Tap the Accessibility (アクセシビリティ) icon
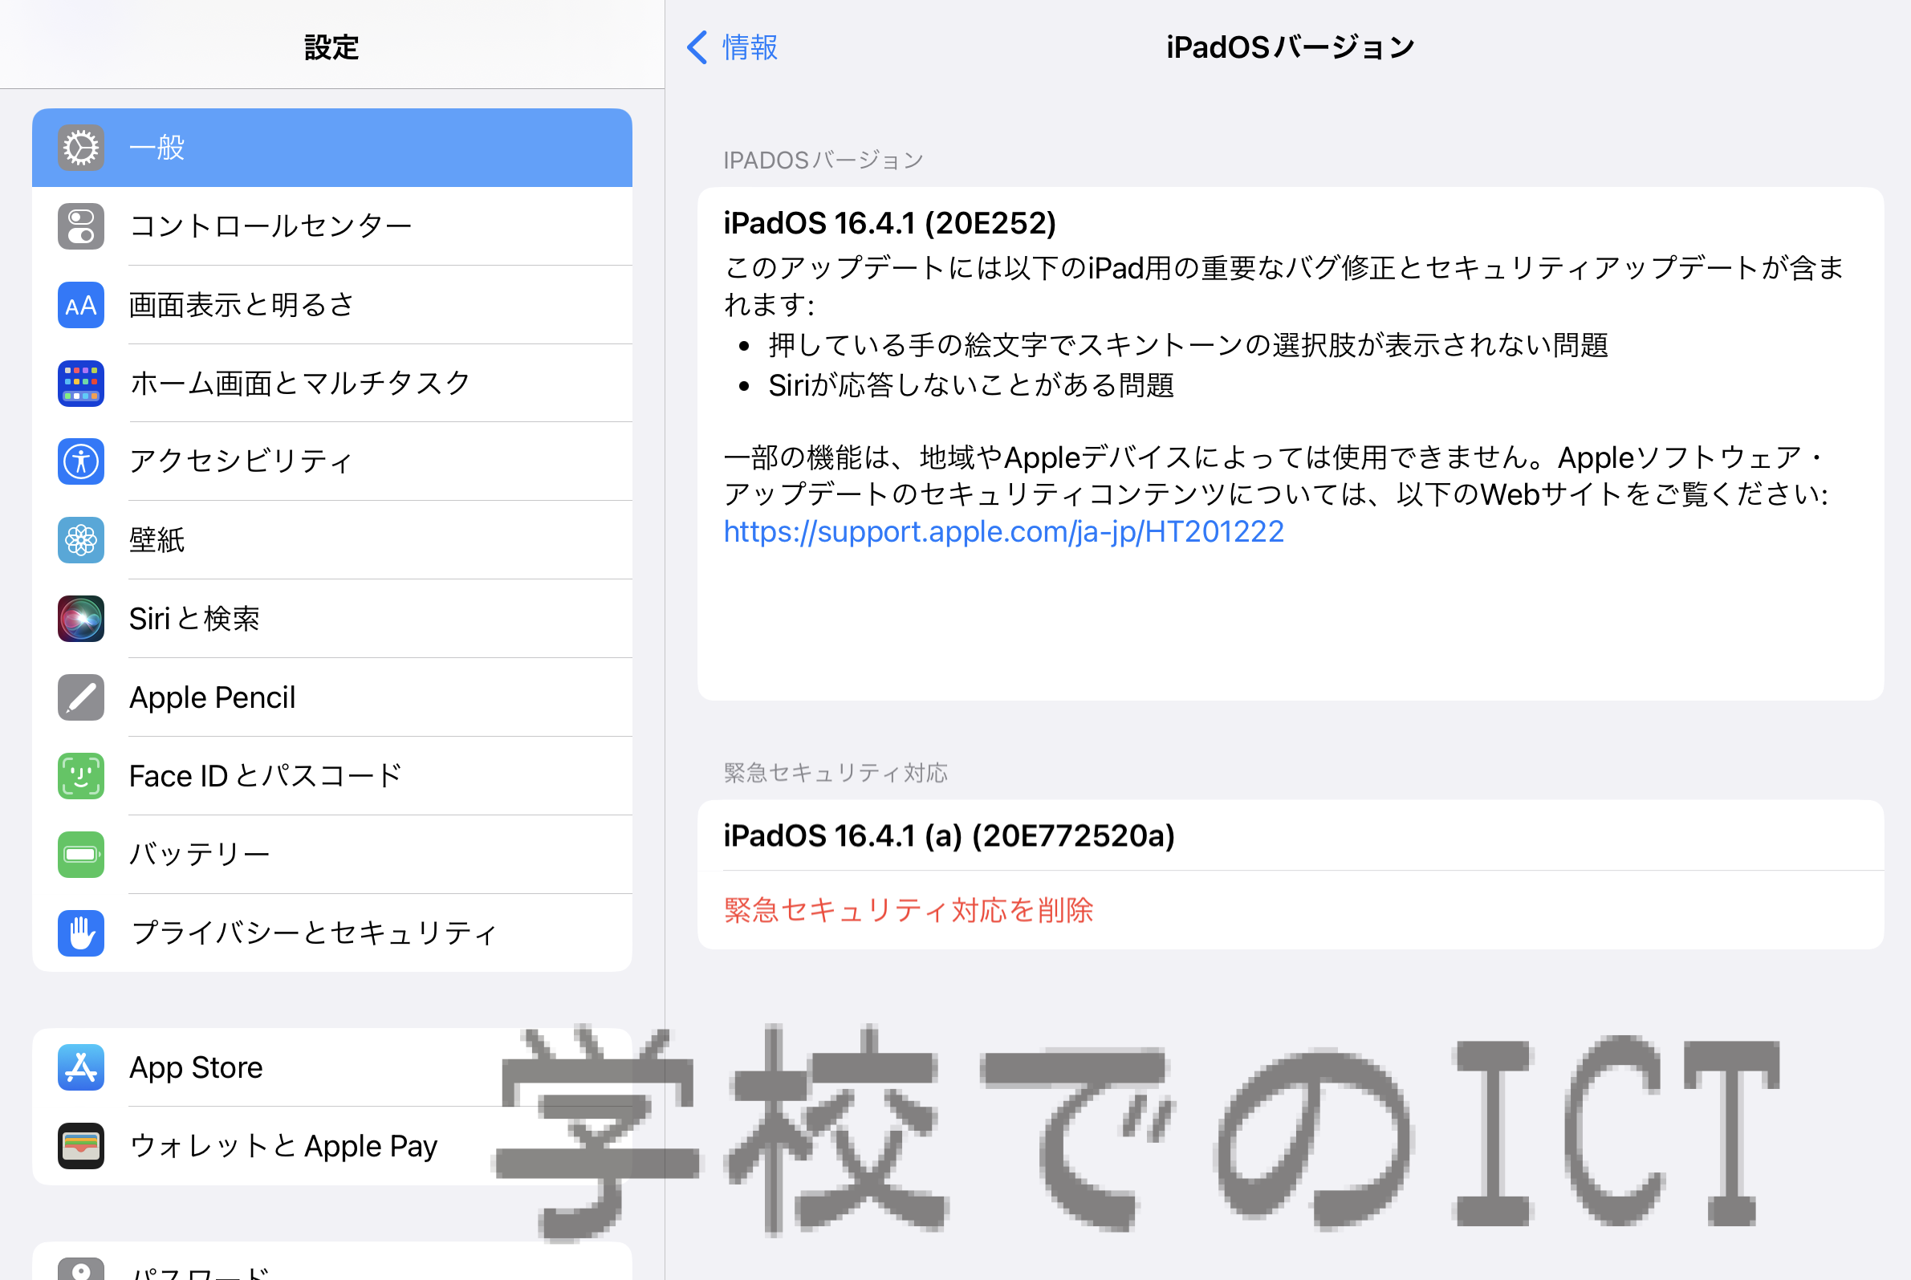 [81, 461]
